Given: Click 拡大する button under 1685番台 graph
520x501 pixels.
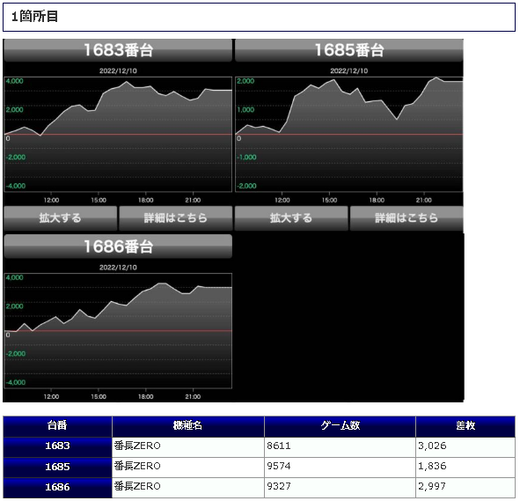Looking at the screenshot, I should point(291,218).
